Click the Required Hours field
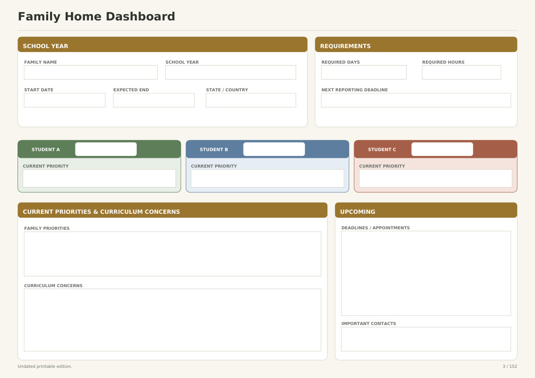 [462, 72]
